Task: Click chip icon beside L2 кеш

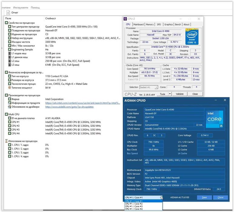Action: point(10,61)
